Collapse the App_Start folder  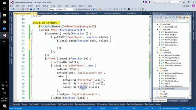(x=157, y=30)
